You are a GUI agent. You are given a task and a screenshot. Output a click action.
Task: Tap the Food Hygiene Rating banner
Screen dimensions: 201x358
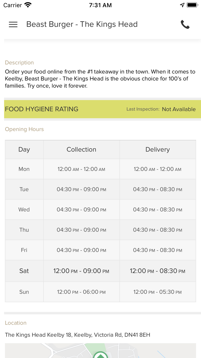(x=42, y=109)
